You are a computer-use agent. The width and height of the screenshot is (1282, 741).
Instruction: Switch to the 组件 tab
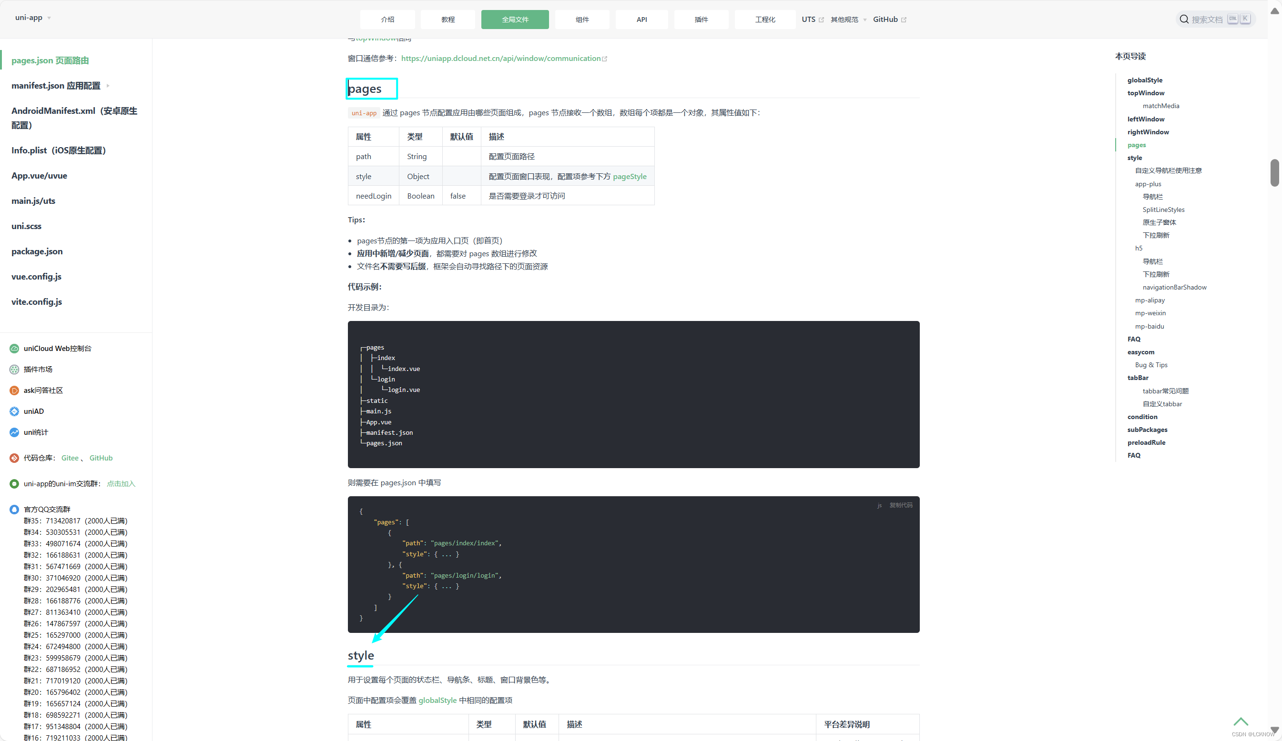click(x=582, y=20)
